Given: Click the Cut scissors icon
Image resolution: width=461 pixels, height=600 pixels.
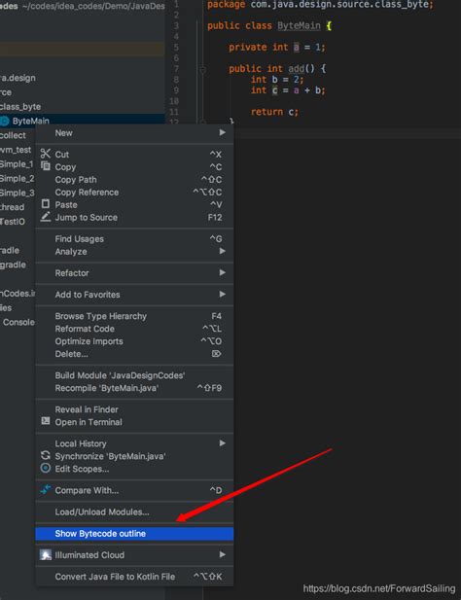Looking at the screenshot, I should [x=46, y=154].
